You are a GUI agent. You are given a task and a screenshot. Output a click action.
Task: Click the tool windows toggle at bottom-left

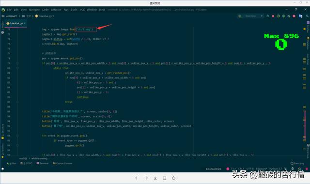(2, 169)
